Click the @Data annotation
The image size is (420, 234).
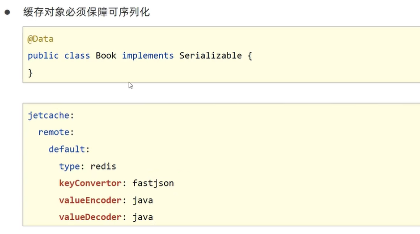pyautogui.click(x=40, y=39)
